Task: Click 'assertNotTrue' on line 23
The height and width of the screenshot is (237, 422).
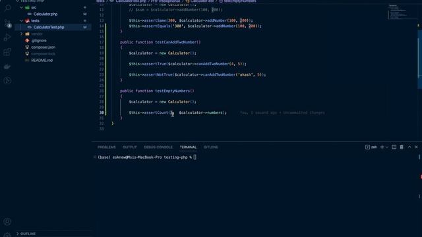Action: coord(158,74)
